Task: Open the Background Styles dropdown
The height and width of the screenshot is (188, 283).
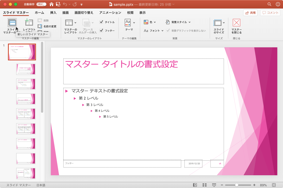Action: 178,22
